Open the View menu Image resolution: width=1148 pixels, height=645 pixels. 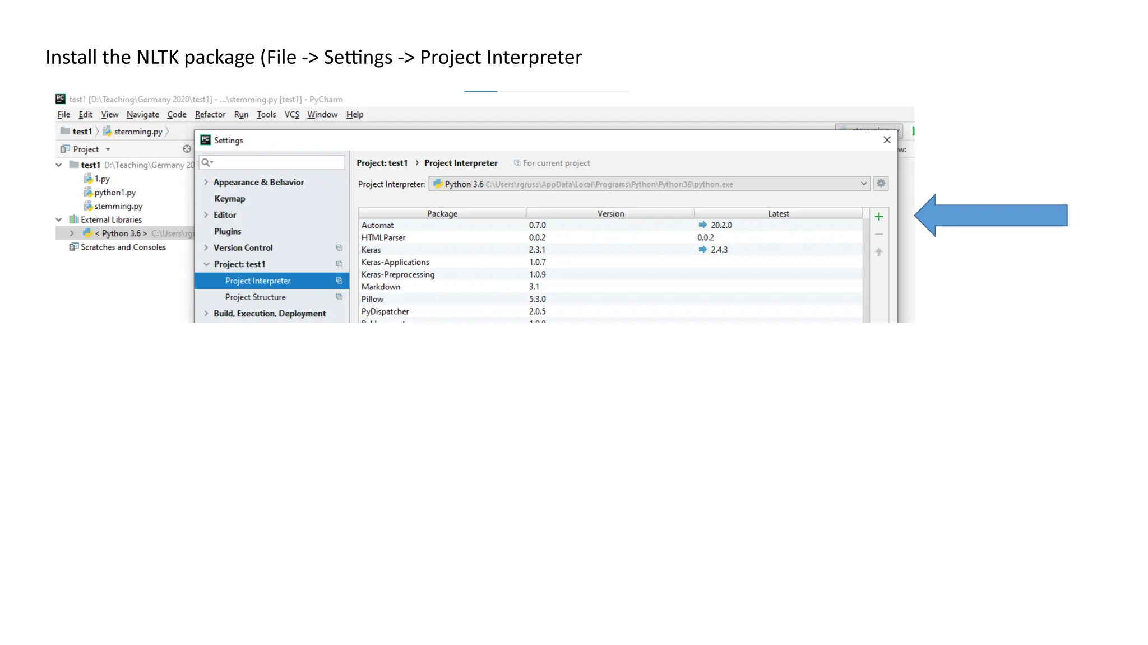tap(109, 114)
